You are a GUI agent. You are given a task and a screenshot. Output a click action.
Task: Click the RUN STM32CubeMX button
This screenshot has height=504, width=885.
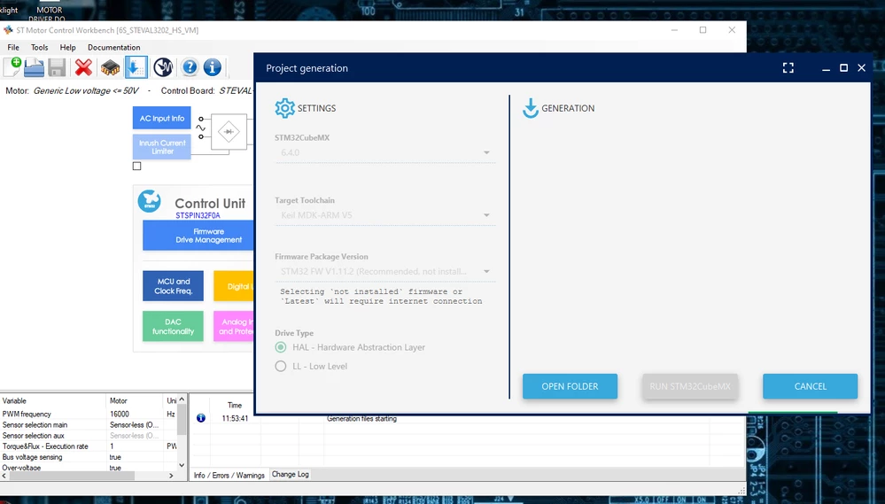690,386
